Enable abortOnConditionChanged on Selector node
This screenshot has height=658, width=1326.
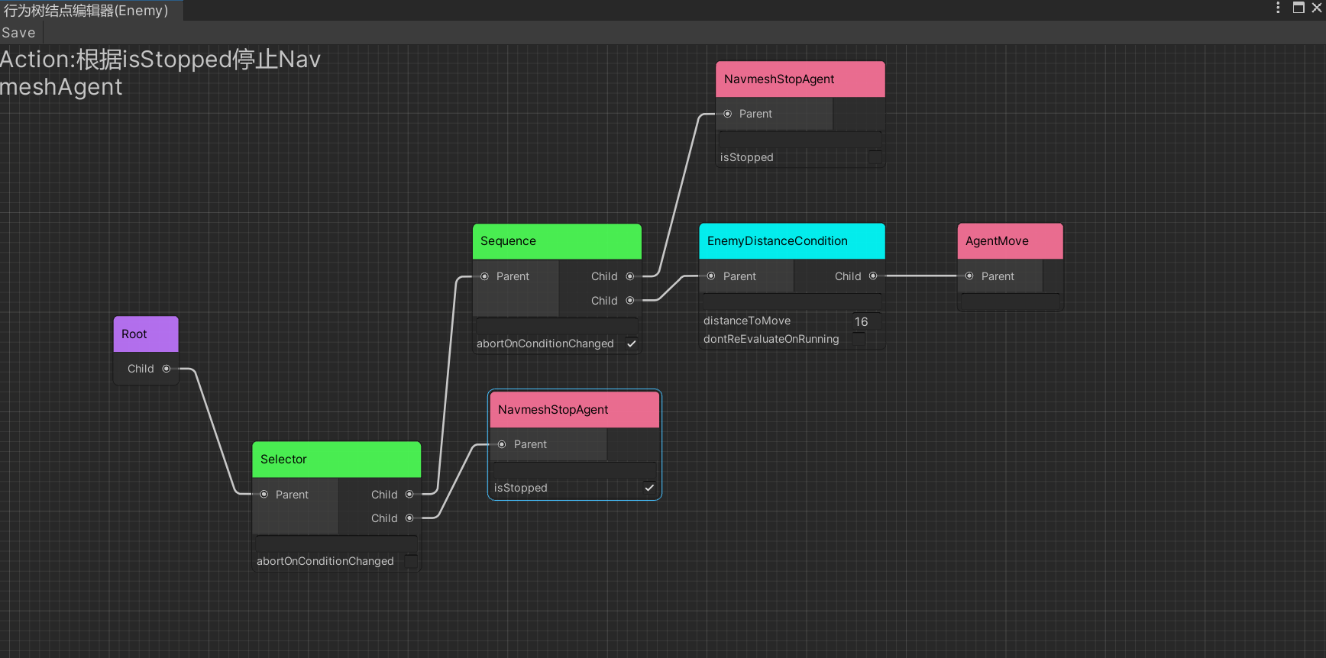(411, 561)
